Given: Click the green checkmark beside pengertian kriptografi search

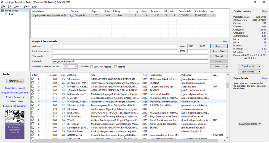Looking at the screenshot, I should point(33,15).
